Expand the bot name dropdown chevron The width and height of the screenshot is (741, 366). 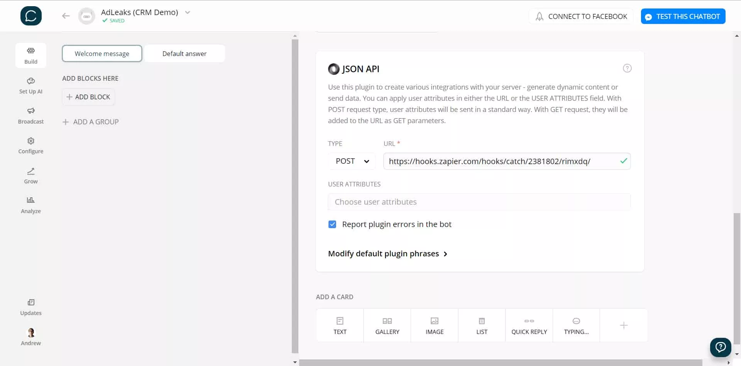pyautogui.click(x=188, y=12)
